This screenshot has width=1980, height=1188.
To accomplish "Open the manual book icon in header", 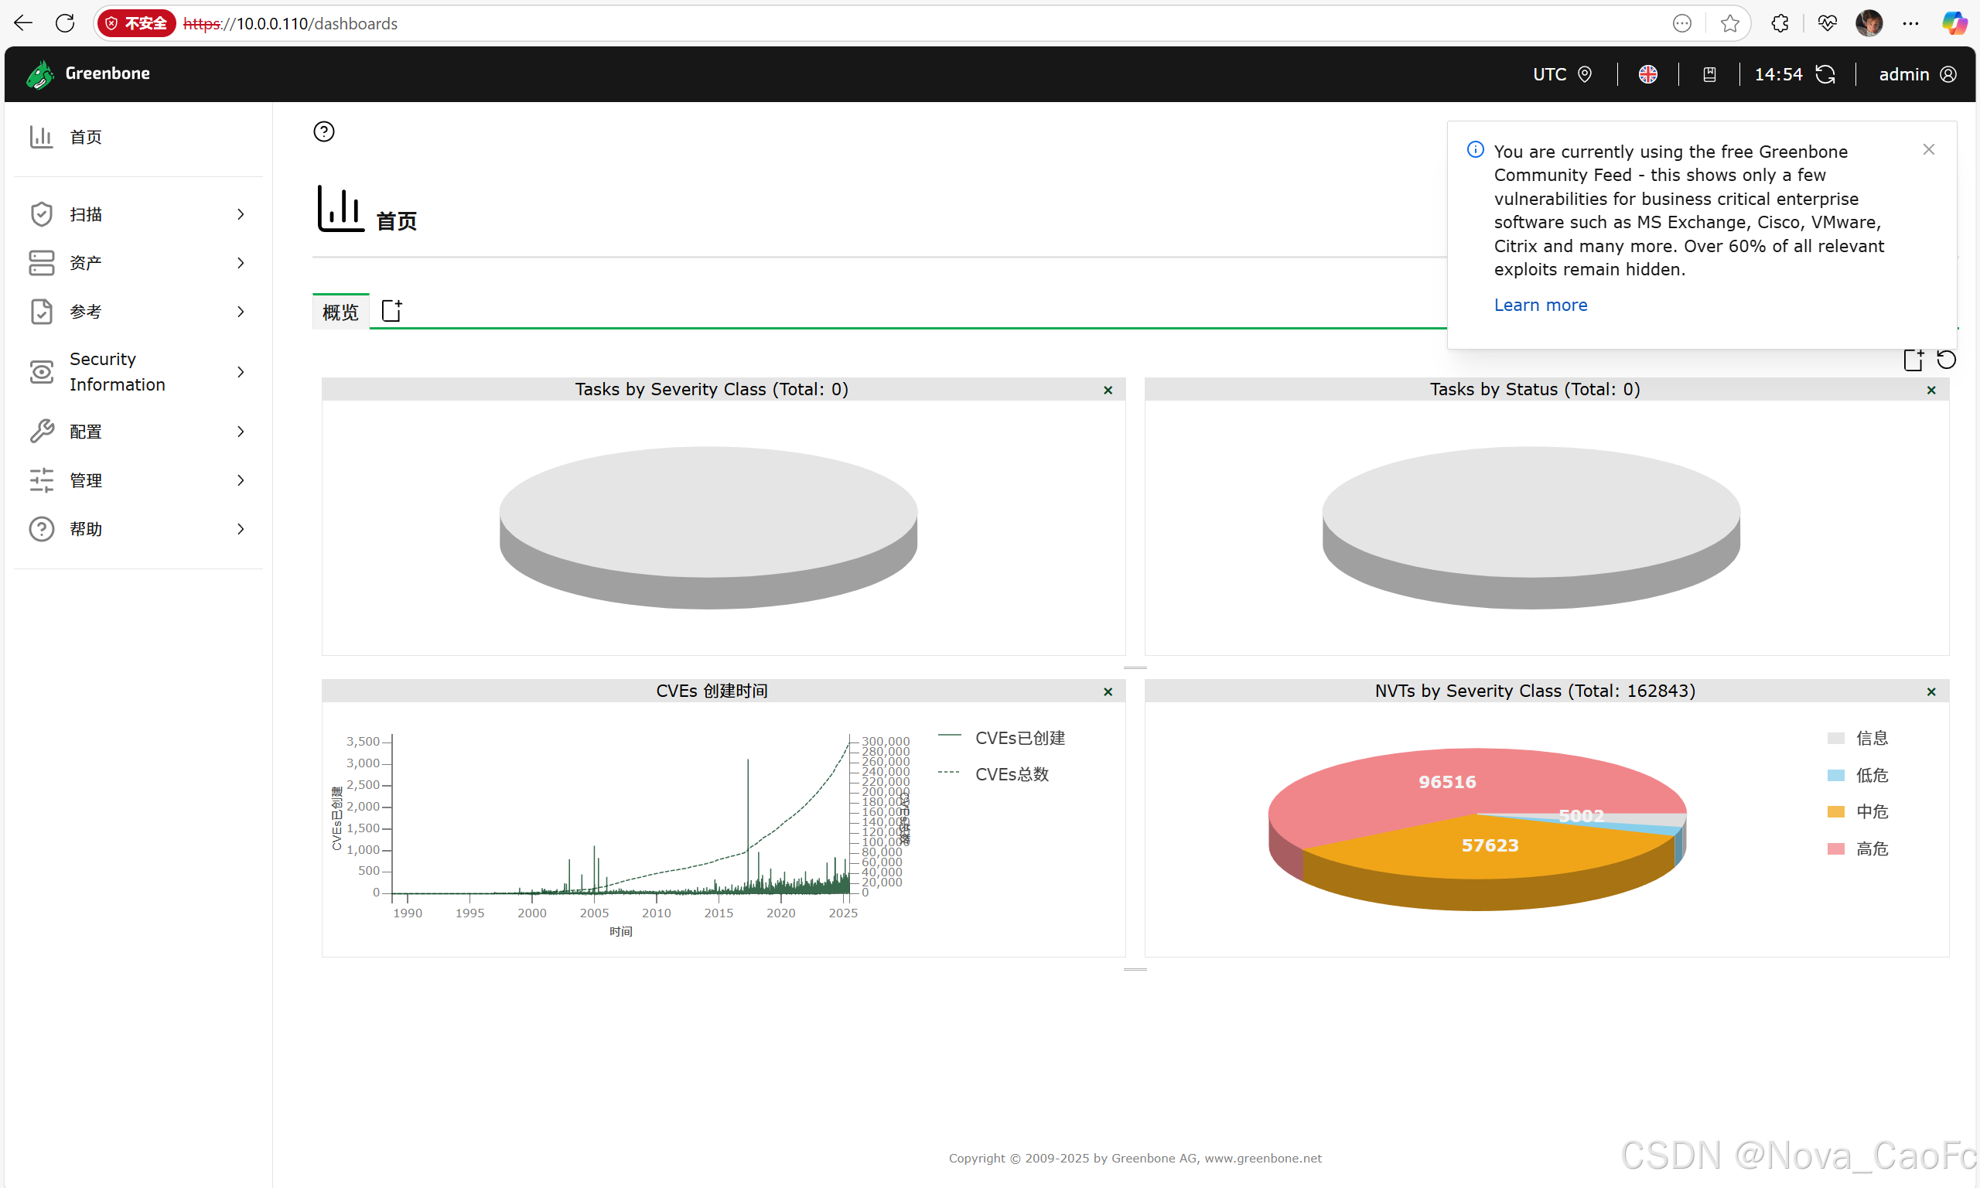I will click(x=1709, y=74).
